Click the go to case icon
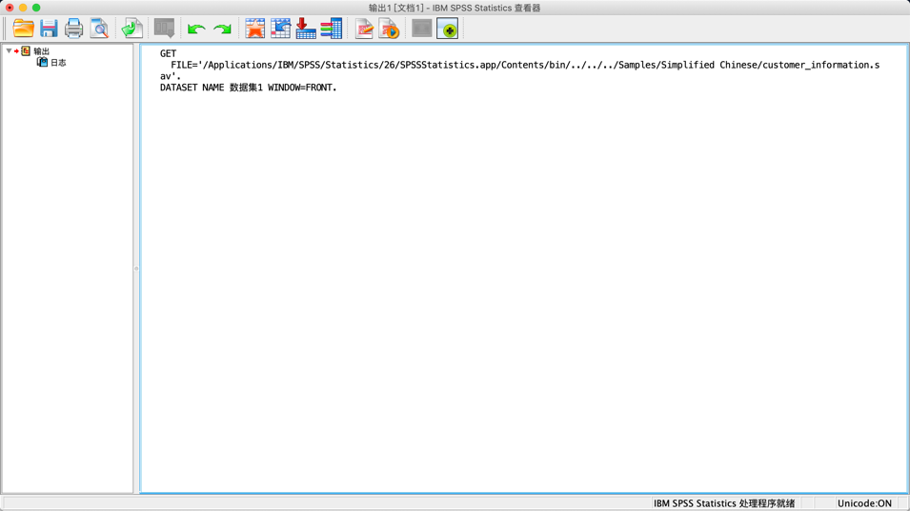 click(280, 29)
